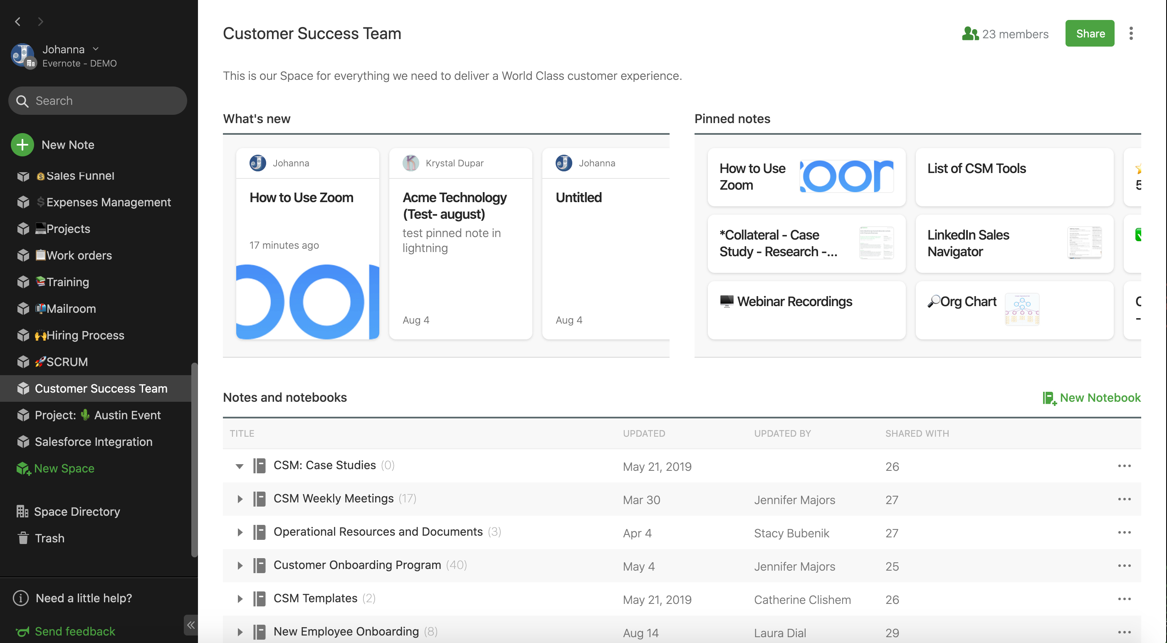This screenshot has height=643, width=1167.
Task: Open the Johanna account dropdown
Action: pos(96,49)
